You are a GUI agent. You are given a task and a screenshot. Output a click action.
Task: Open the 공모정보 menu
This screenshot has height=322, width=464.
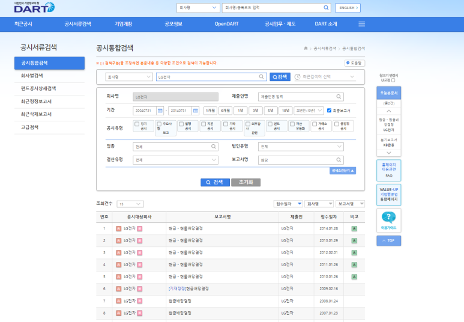[x=173, y=24]
